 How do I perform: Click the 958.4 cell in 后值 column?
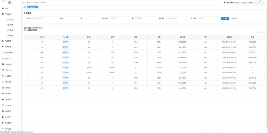(159, 42)
